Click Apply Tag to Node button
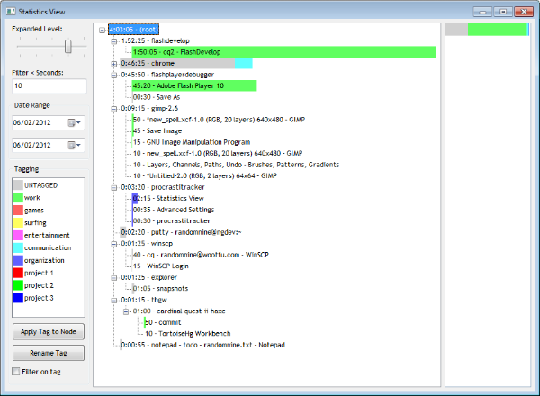 click(x=49, y=331)
